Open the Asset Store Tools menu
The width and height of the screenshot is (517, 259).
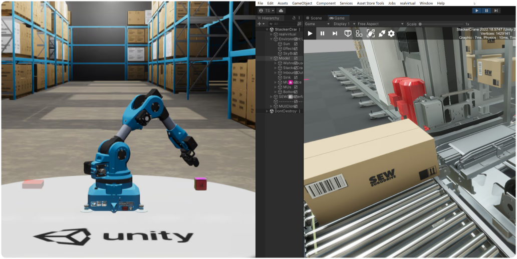[x=371, y=3]
